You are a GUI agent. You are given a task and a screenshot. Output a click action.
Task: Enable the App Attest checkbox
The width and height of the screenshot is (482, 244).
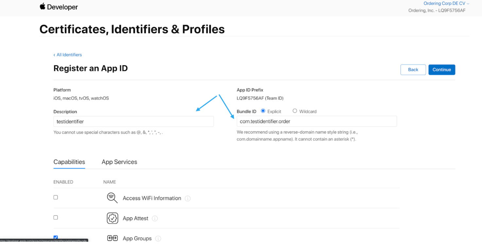(56, 218)
